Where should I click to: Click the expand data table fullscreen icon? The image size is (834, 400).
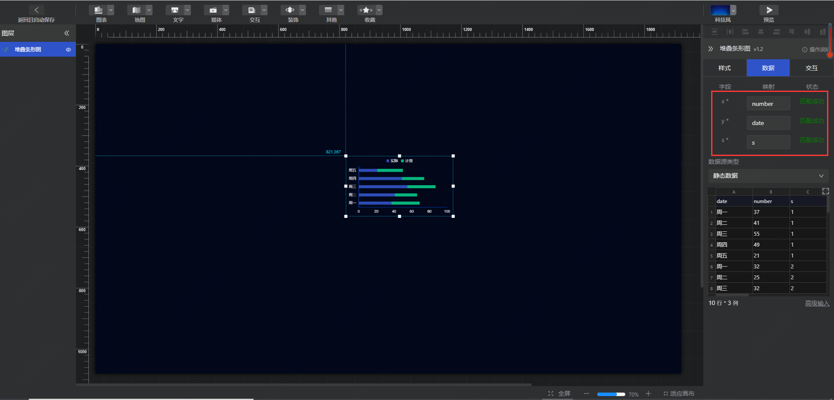[825, 191]
